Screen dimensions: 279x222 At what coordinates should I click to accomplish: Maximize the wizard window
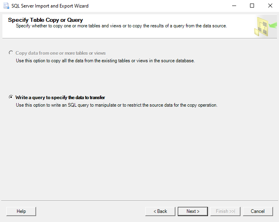[x=252, y=6]
